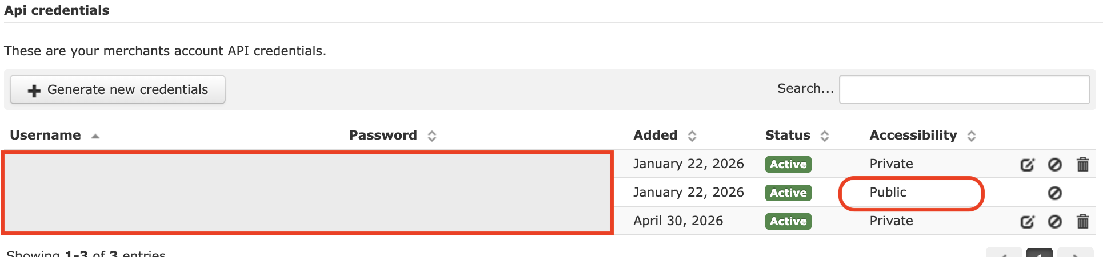Sort table by Accessibility column arrows
Viewport: 1103px width, 257px height.
tap(971, 136)
